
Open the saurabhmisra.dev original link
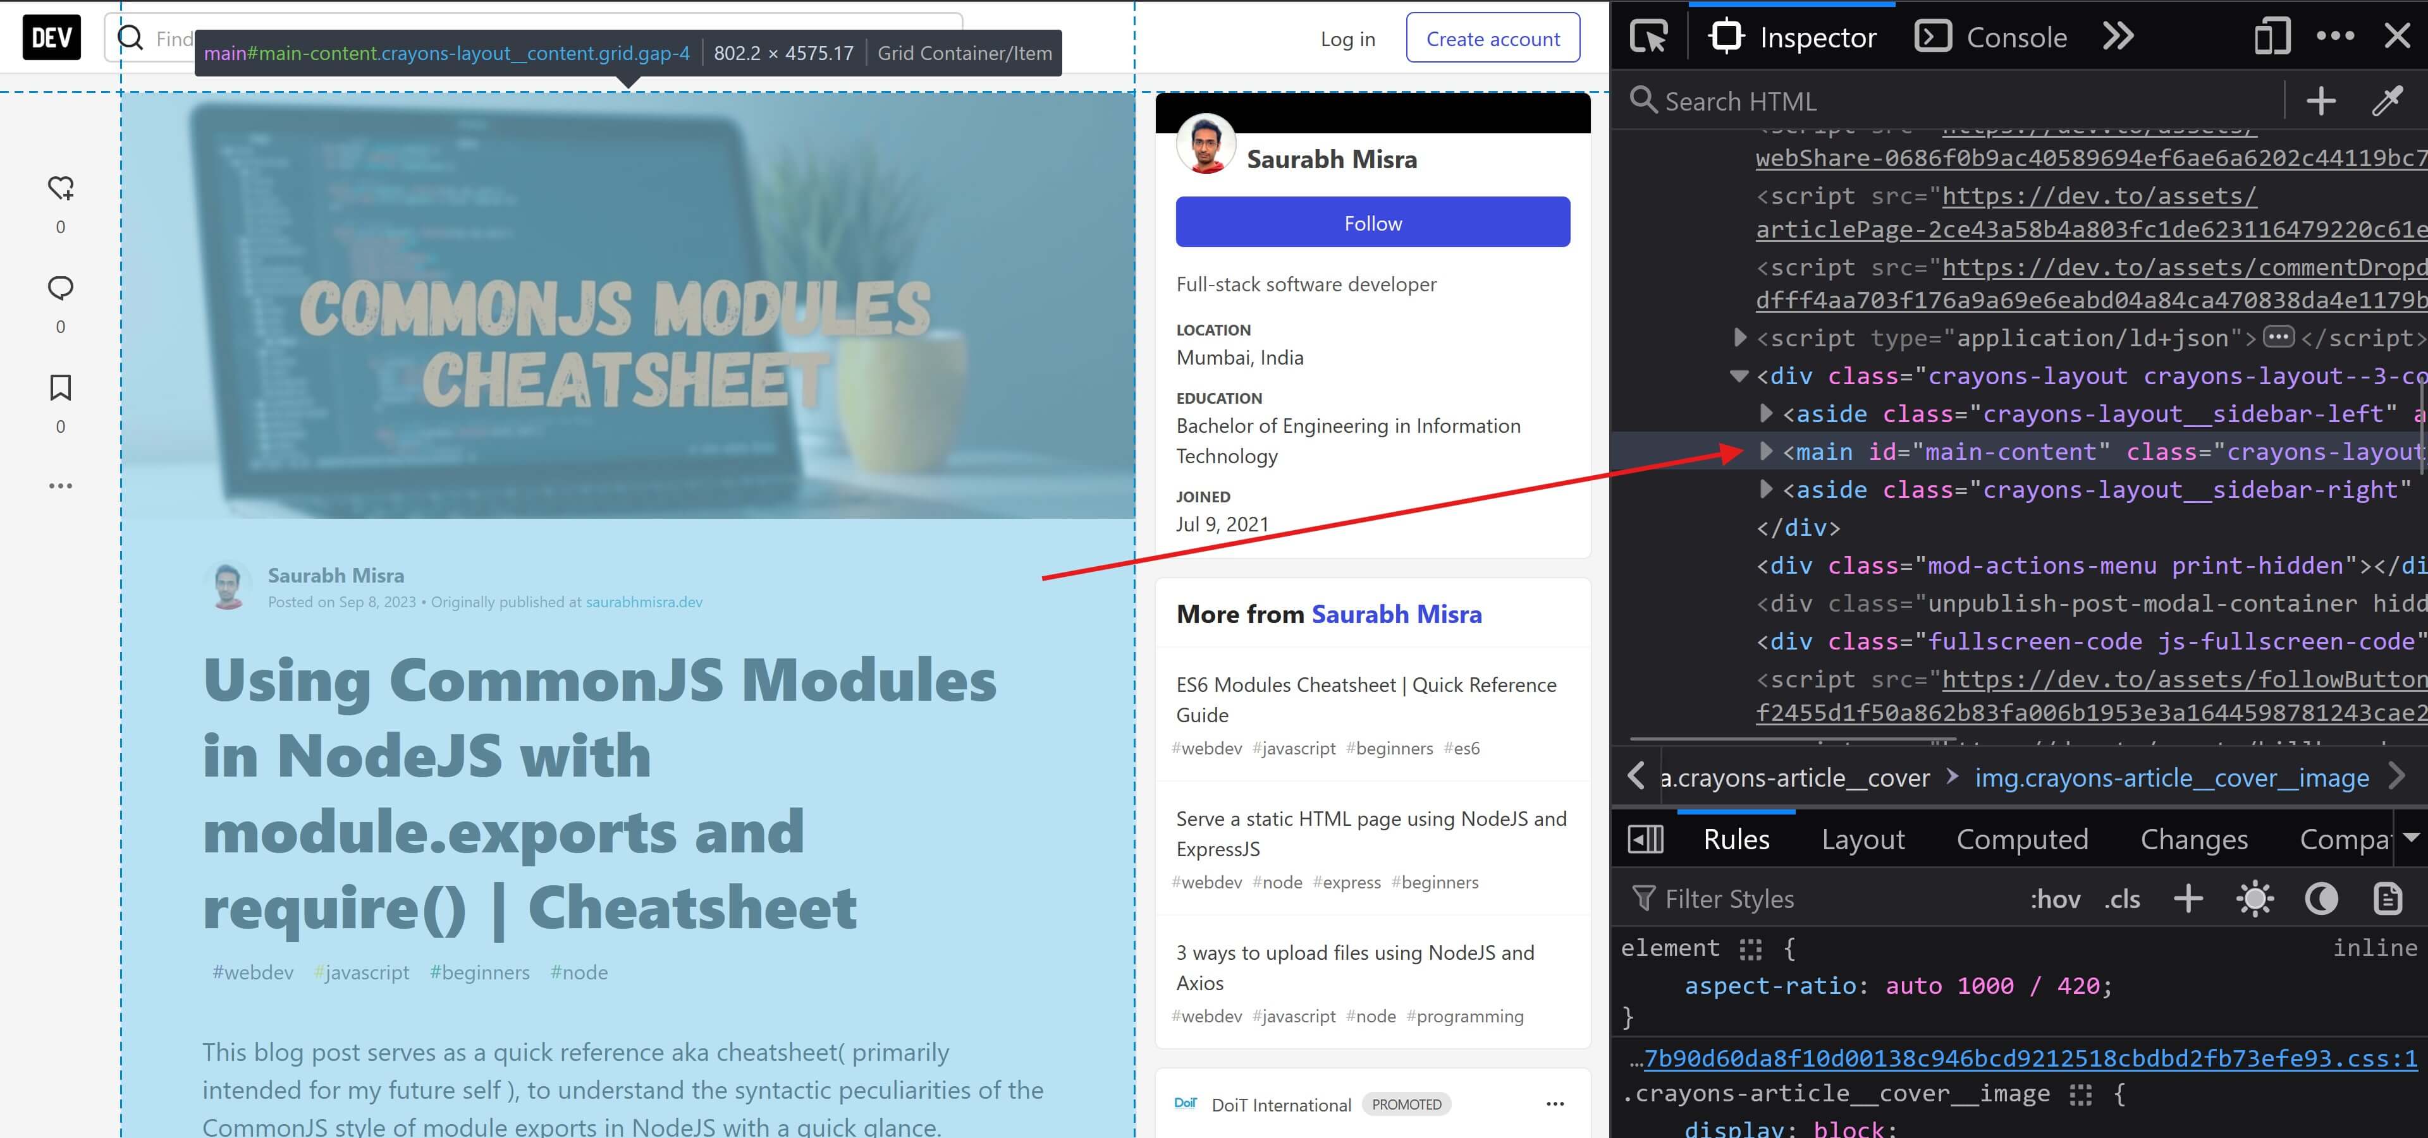[x=644, y=602]
